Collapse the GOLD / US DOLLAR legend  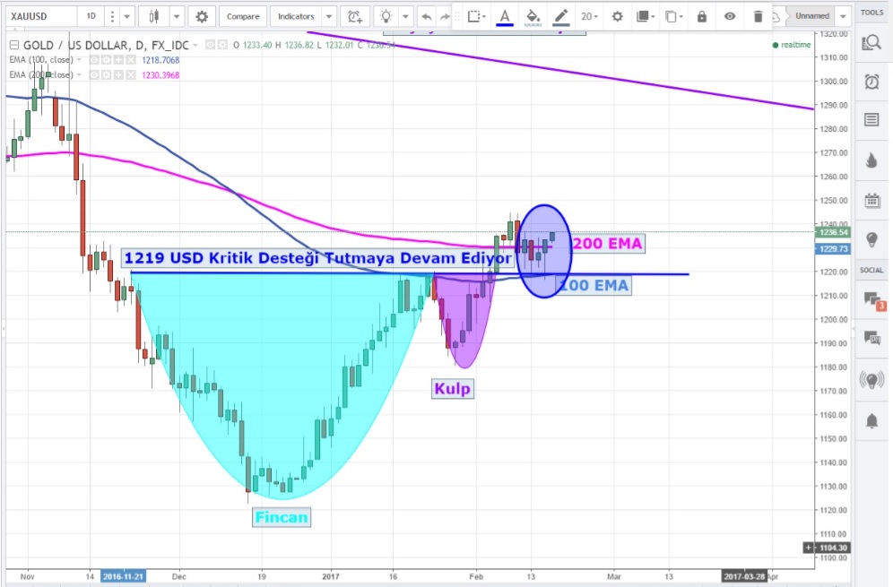click(12, 45)
